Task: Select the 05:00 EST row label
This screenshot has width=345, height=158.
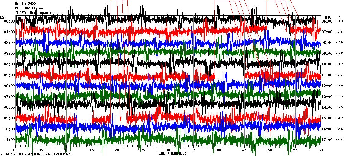Action: tap(9, 75)
